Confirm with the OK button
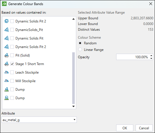This screenshot has width=155, height=133. (x=125, y=128)
